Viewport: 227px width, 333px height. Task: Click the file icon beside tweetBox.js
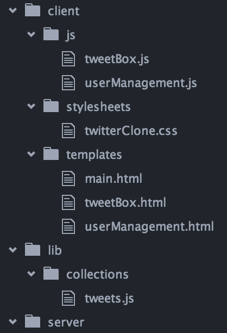68,59
